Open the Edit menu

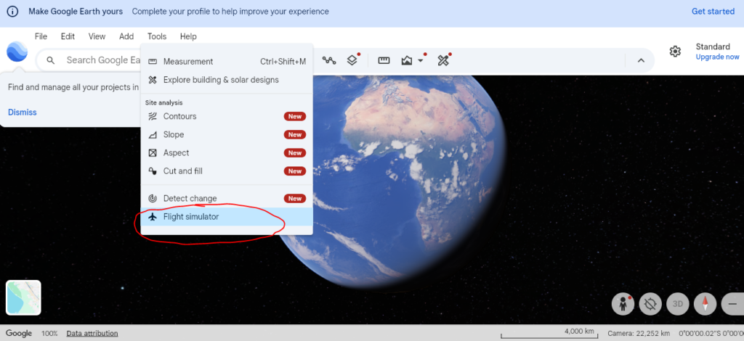(68, 36)
